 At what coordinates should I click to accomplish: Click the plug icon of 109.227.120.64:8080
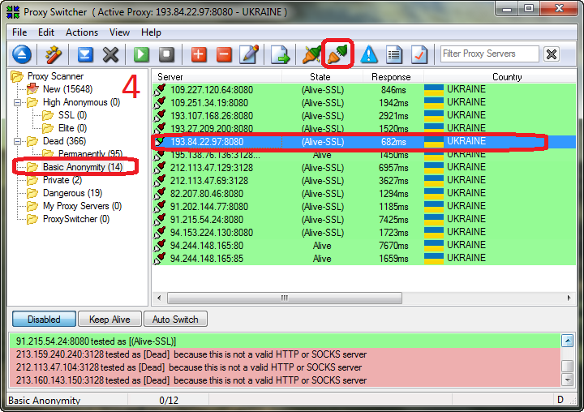coord(160,90)
